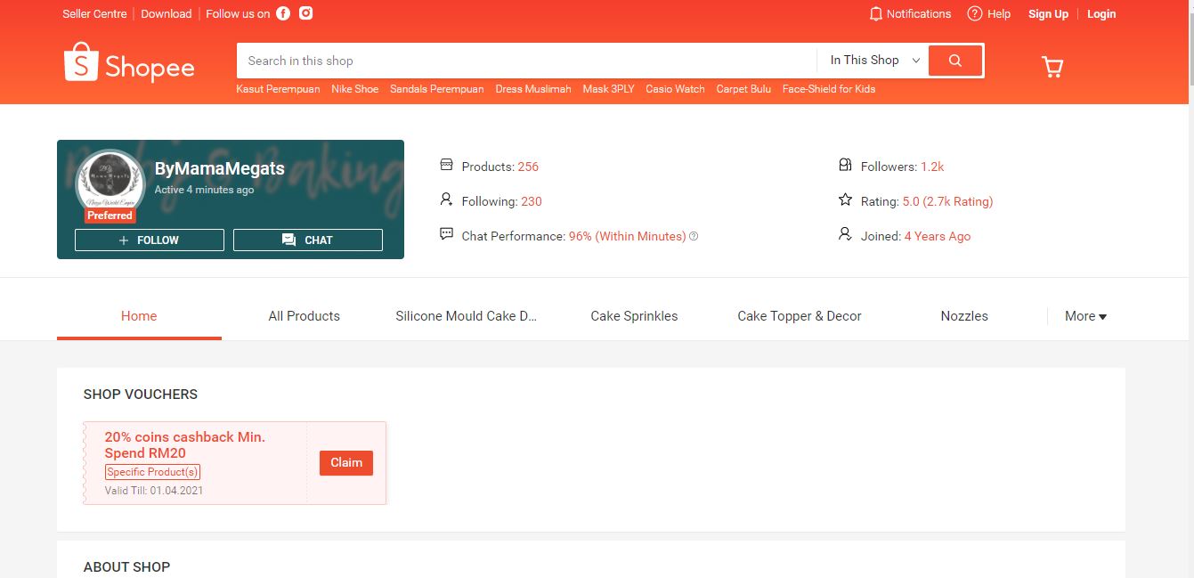Start a chat with the shop
Image resolution: width=1194 pixels, height=578 pixels.
coord(308,240)
